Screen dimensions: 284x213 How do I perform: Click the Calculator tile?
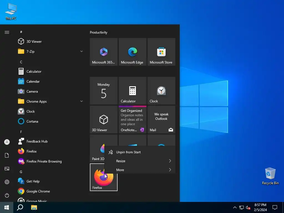[x=132, y=91]
